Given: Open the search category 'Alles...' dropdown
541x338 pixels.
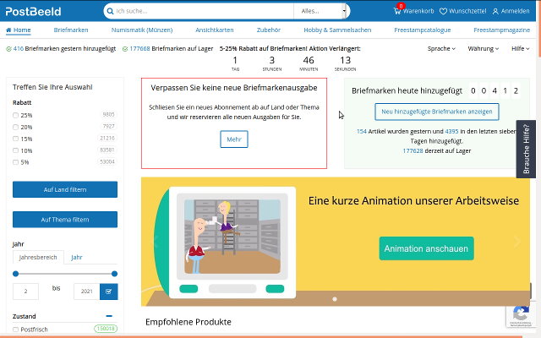Looking at the screenshot, I should point(320,11).
